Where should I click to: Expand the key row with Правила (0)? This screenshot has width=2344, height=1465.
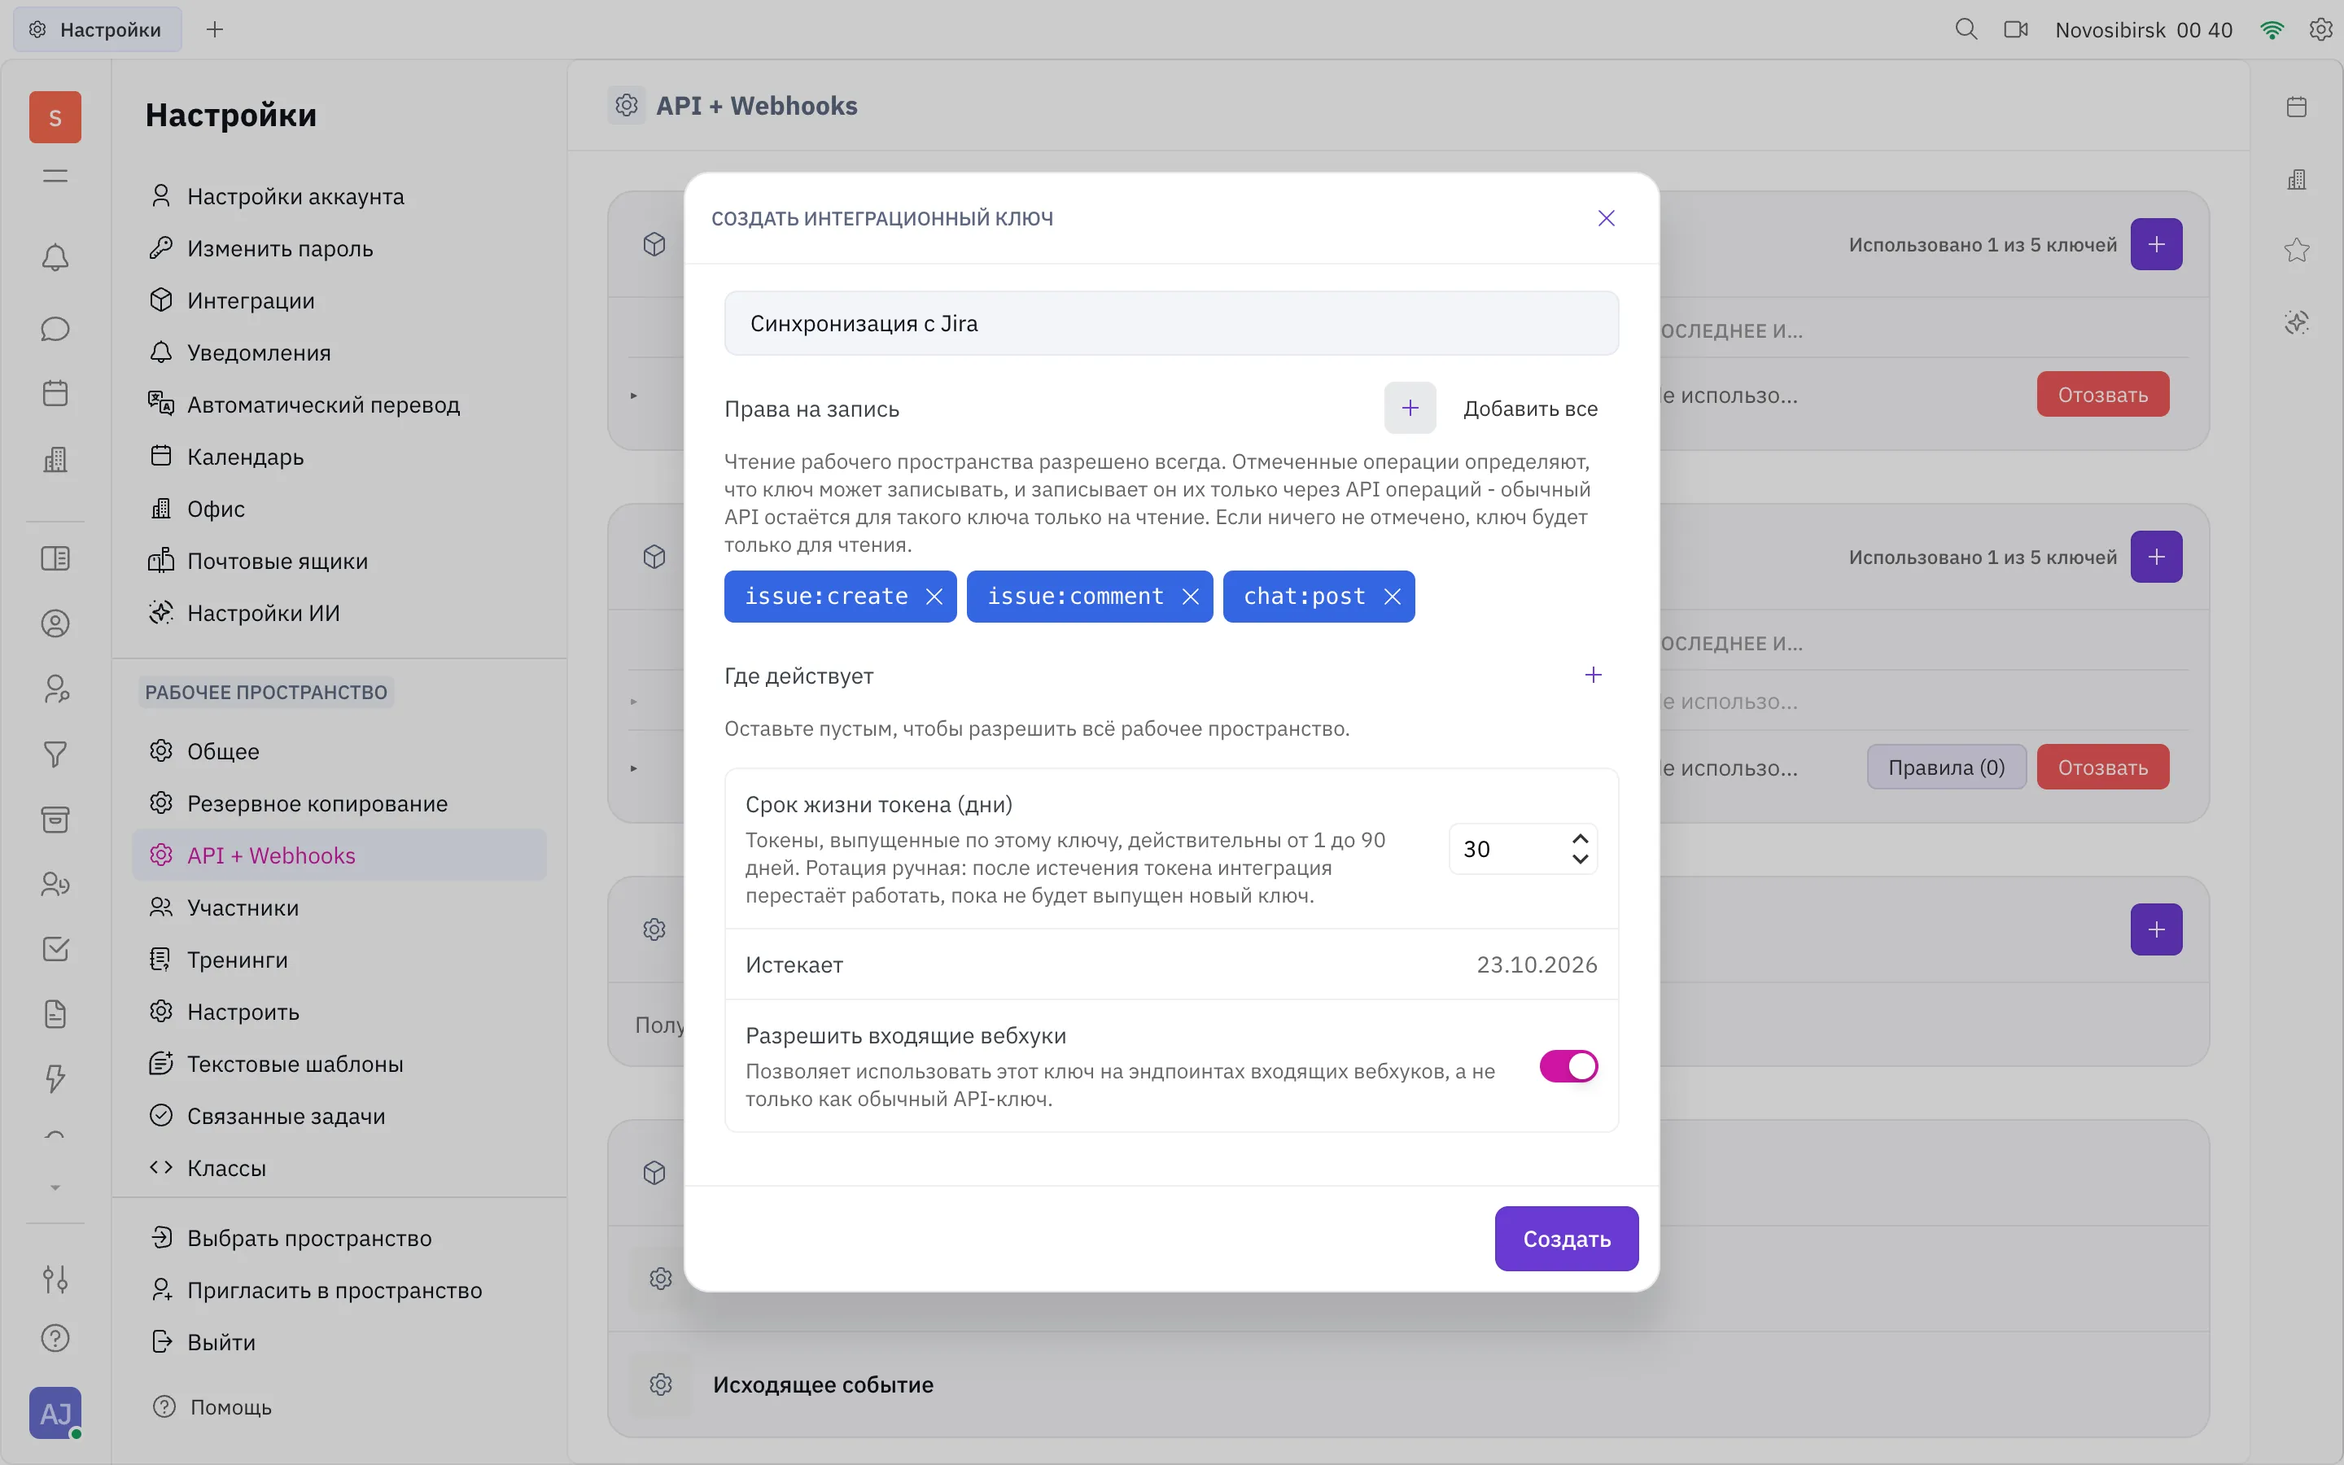[633, 768]
